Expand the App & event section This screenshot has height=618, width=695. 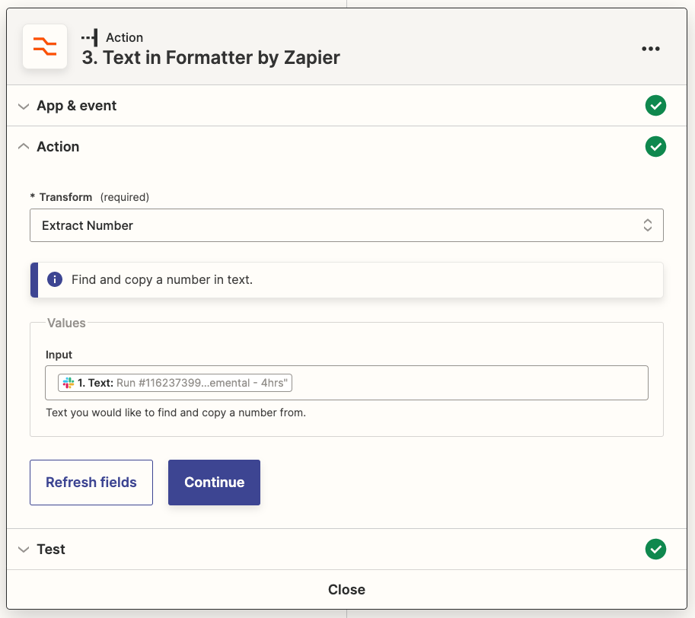coord(23,106)
